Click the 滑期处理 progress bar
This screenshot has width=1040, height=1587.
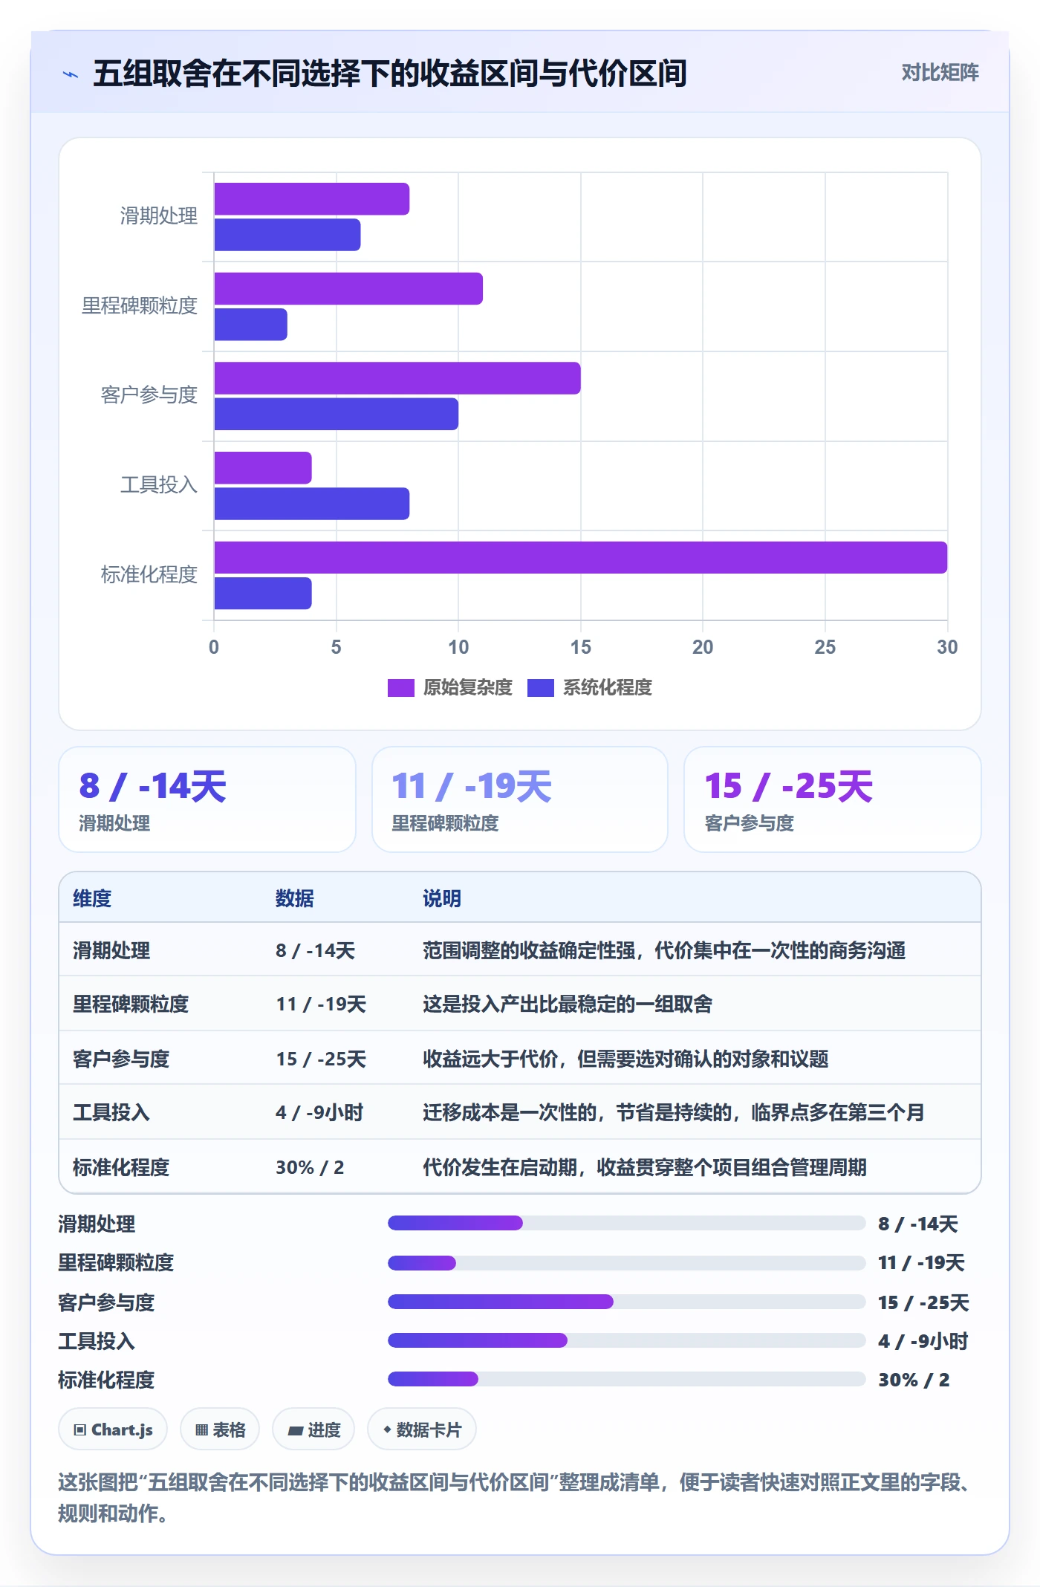point(627,1223)
